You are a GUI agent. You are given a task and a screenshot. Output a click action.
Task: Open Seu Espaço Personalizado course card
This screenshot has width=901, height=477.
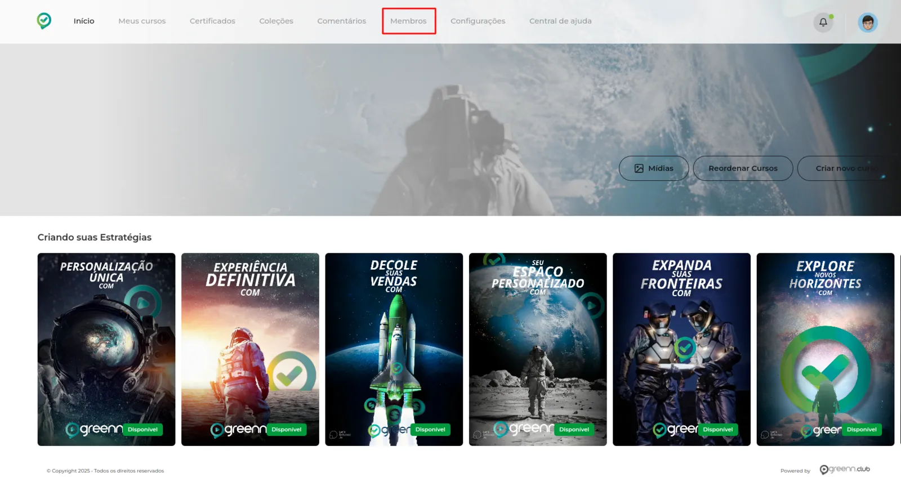coord(538,349)
